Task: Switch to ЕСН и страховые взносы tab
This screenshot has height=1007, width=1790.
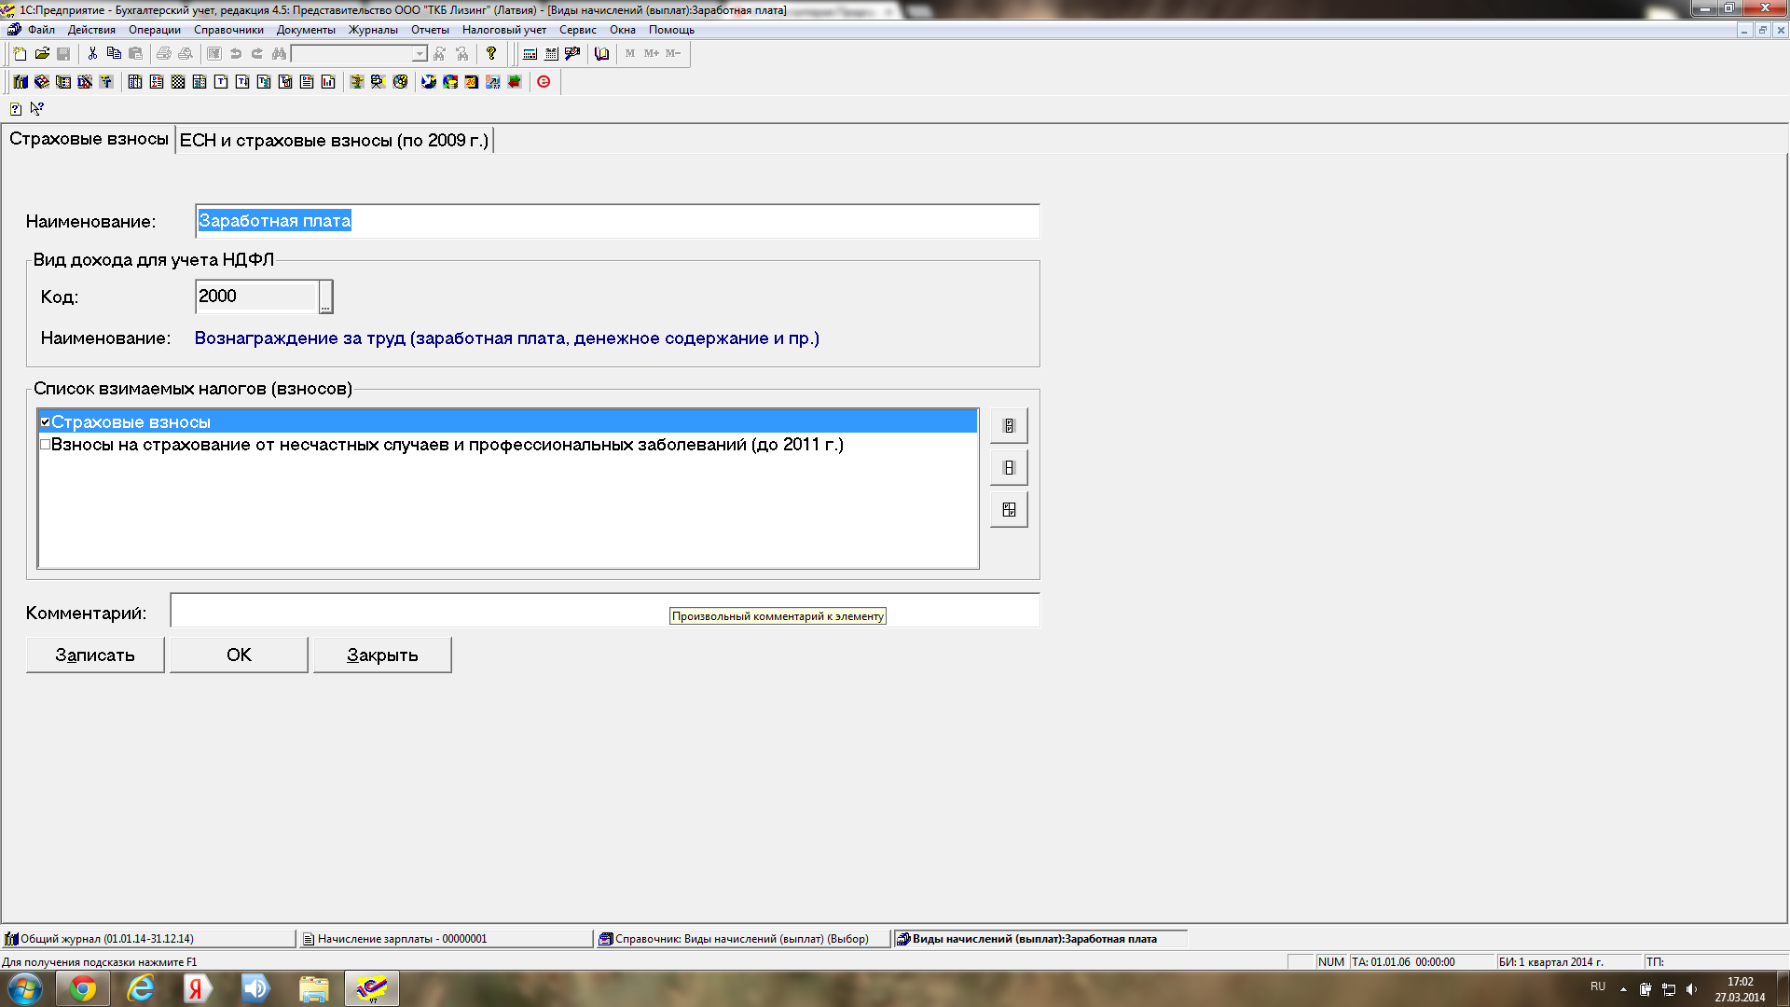Action: pos(334,140)
